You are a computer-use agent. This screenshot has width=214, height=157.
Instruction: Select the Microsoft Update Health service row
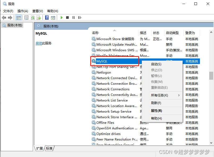[145, 45]
